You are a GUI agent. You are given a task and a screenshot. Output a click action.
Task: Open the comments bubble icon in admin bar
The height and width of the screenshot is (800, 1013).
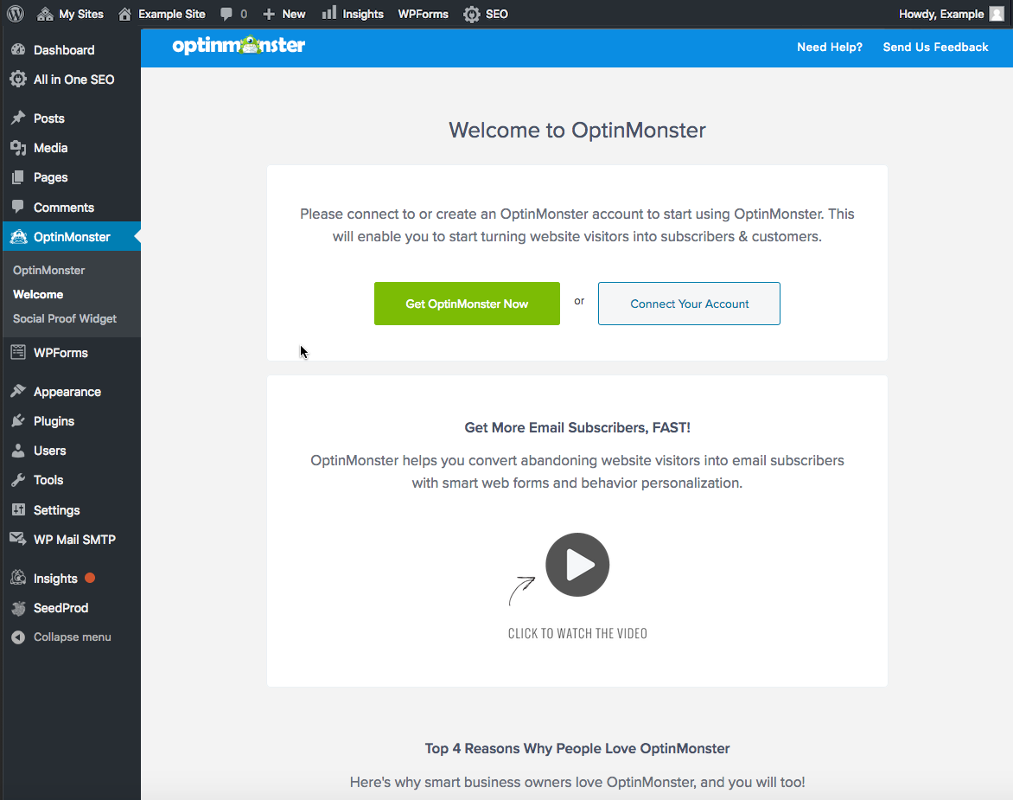coord(226,14)
